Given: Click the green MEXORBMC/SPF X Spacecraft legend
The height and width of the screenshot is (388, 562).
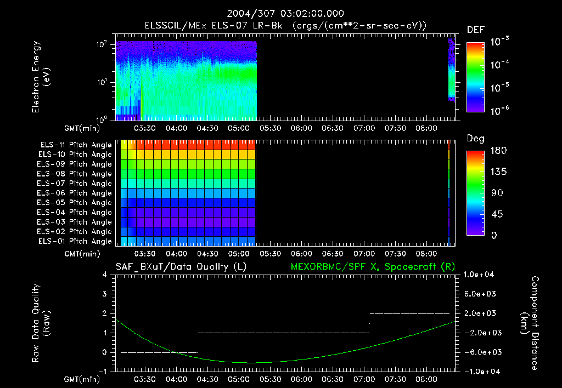Looking at the screenshot, I should coord(373,267).
